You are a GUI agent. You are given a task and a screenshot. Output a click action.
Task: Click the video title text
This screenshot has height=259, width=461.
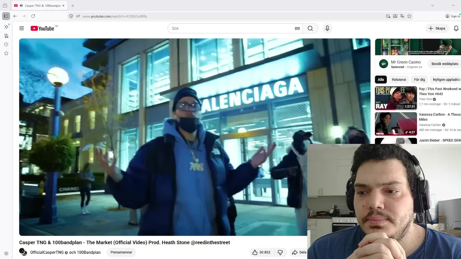click(x=124, y=242)
